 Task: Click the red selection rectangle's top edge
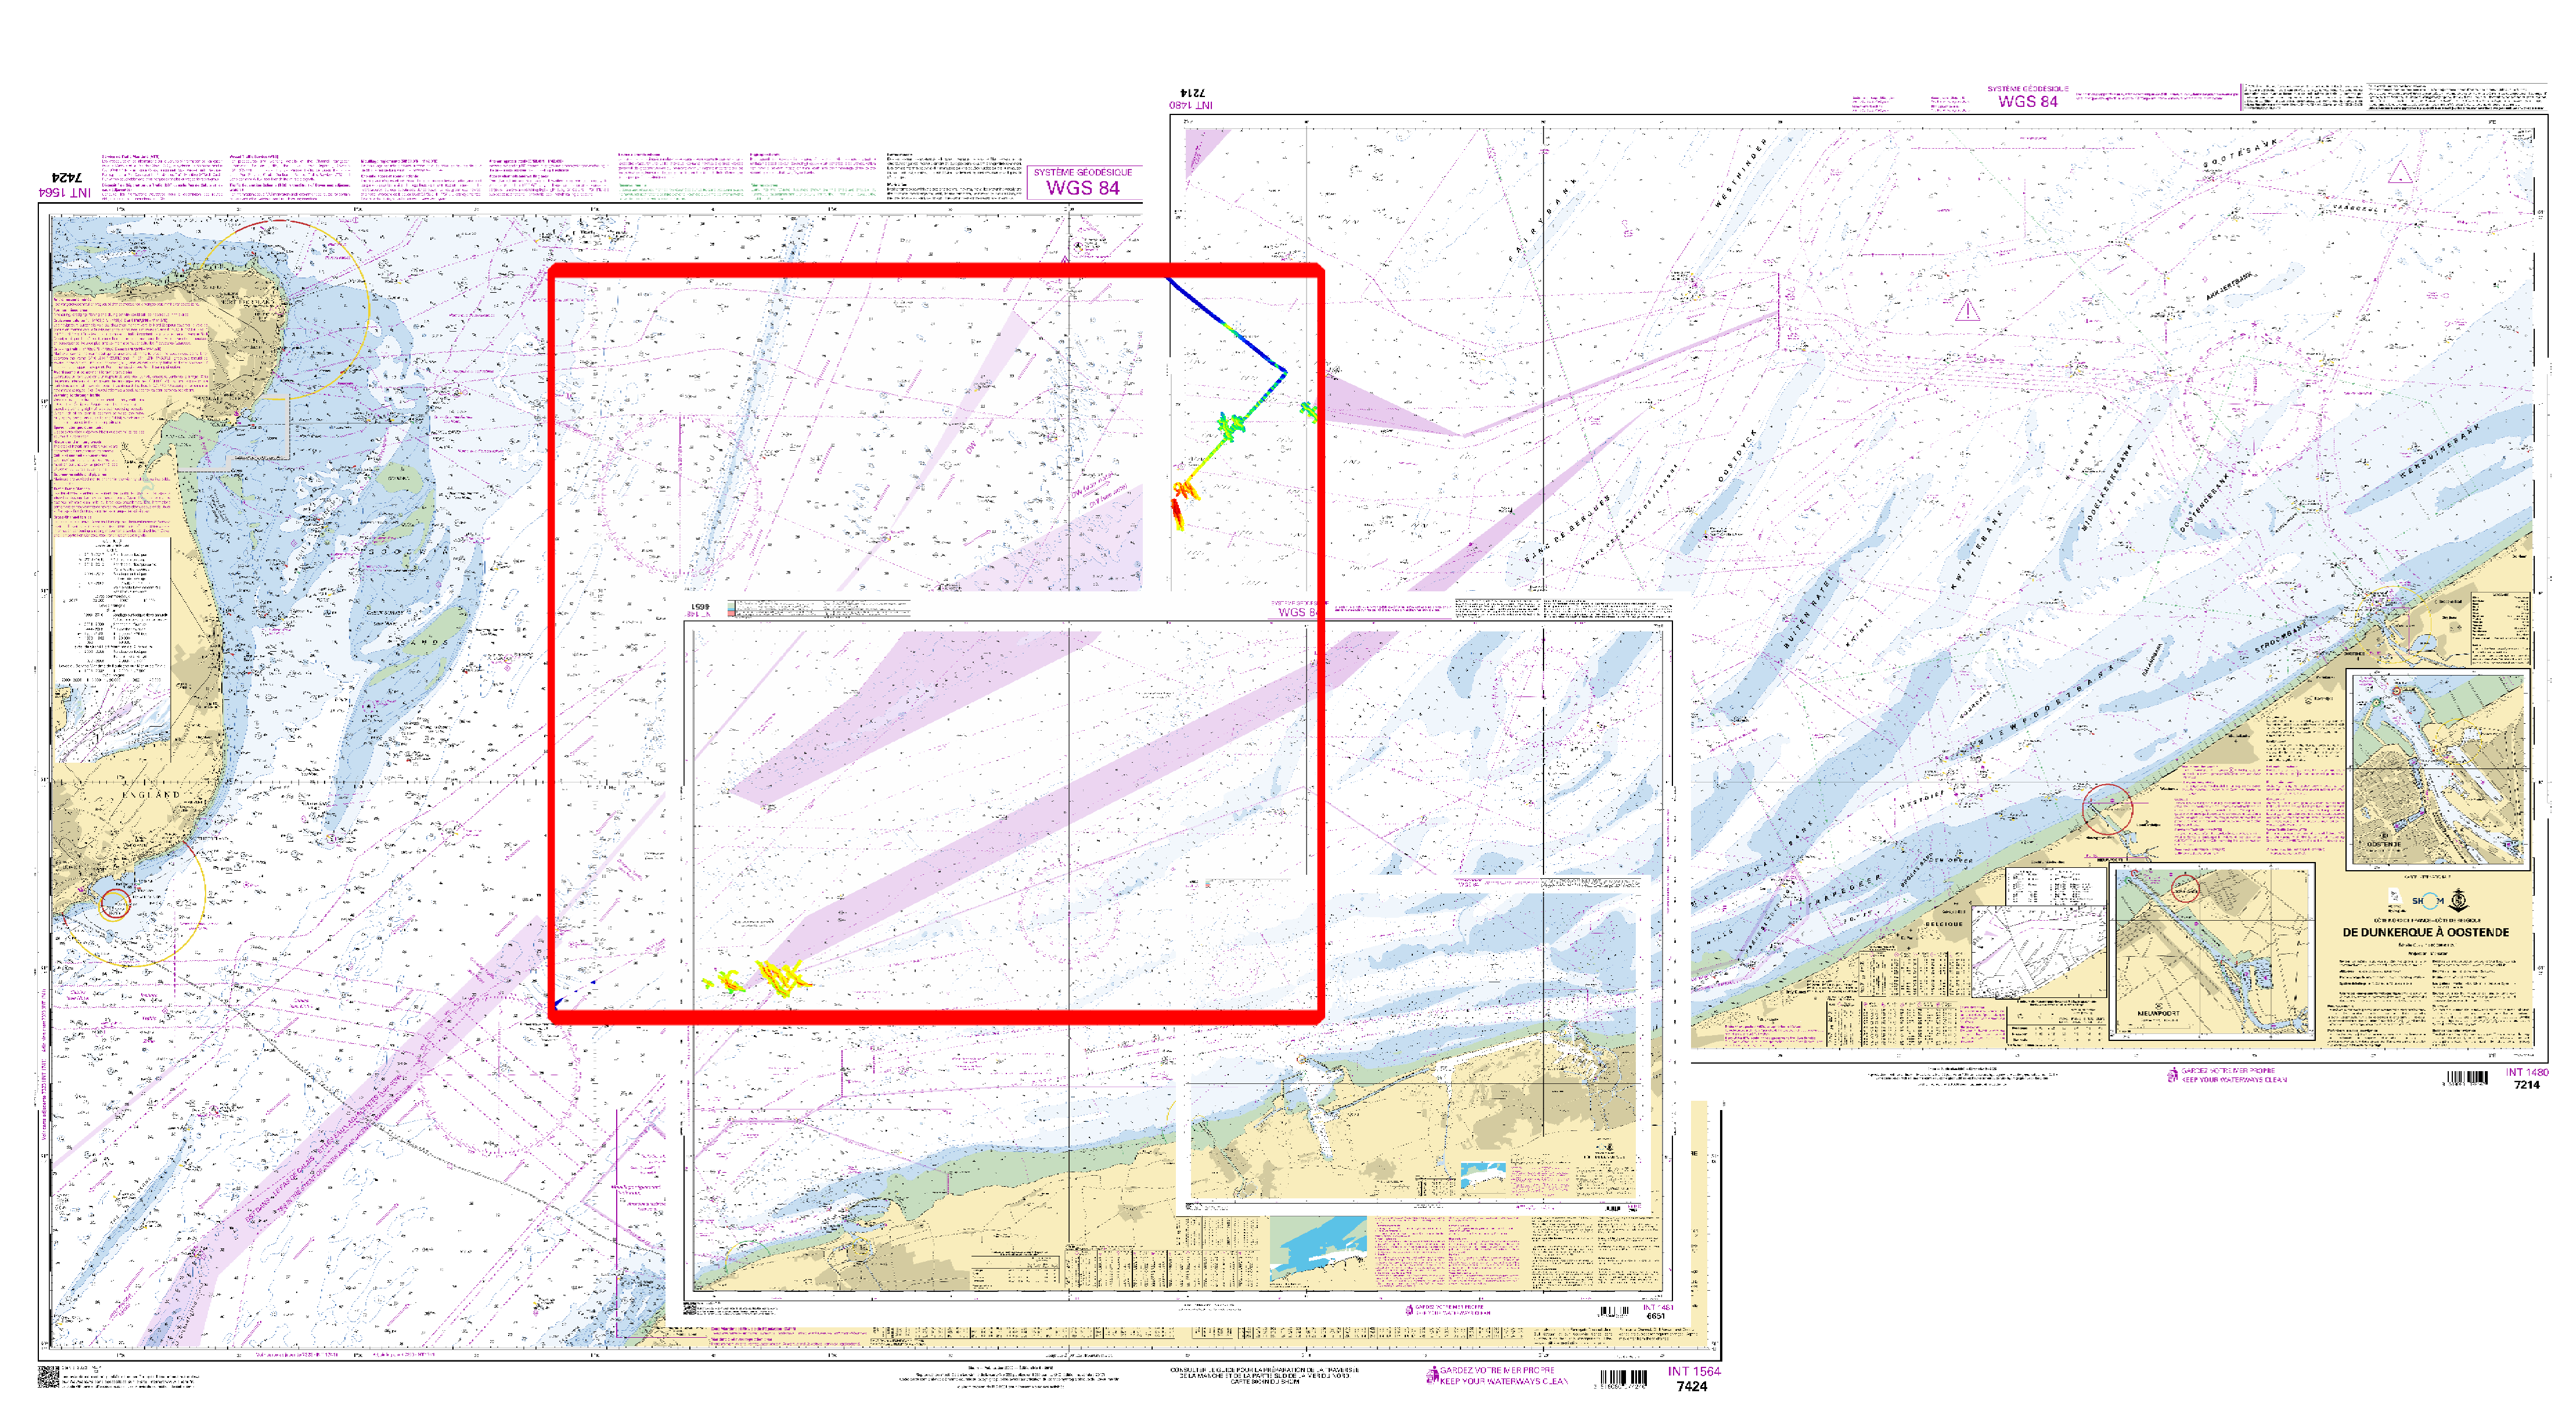tap(936, 270)
